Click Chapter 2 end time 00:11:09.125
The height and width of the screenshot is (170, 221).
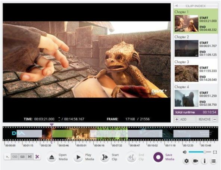click(208, 55)
